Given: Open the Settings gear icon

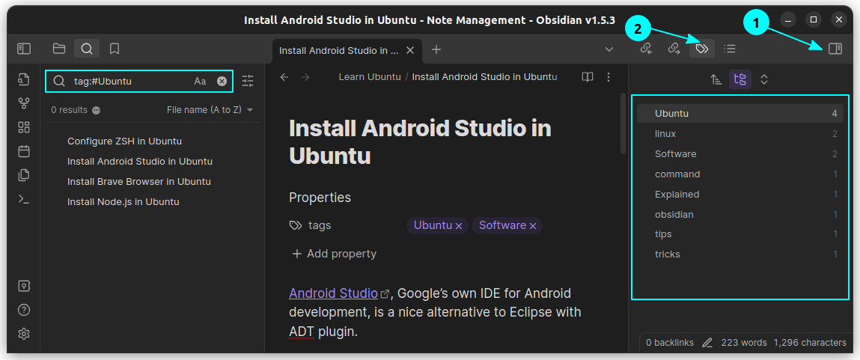Looking at the screenshot, I should click(23, 333).
